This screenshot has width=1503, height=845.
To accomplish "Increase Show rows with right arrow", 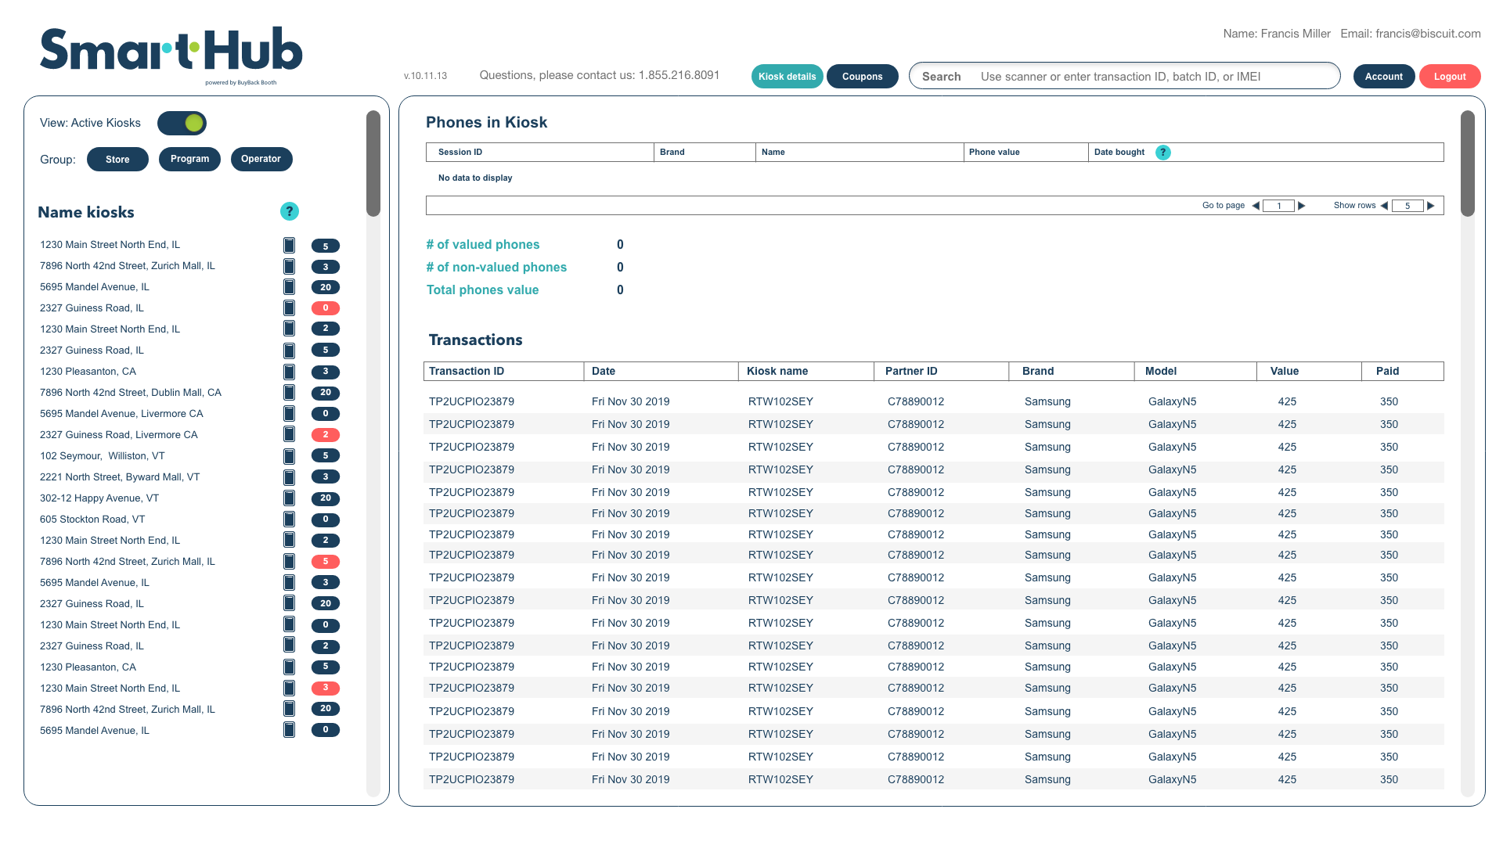I will (1431, 206).
